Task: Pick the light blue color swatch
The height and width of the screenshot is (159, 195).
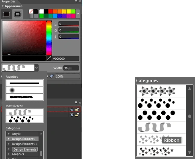Action: click(x=55, y=16)
